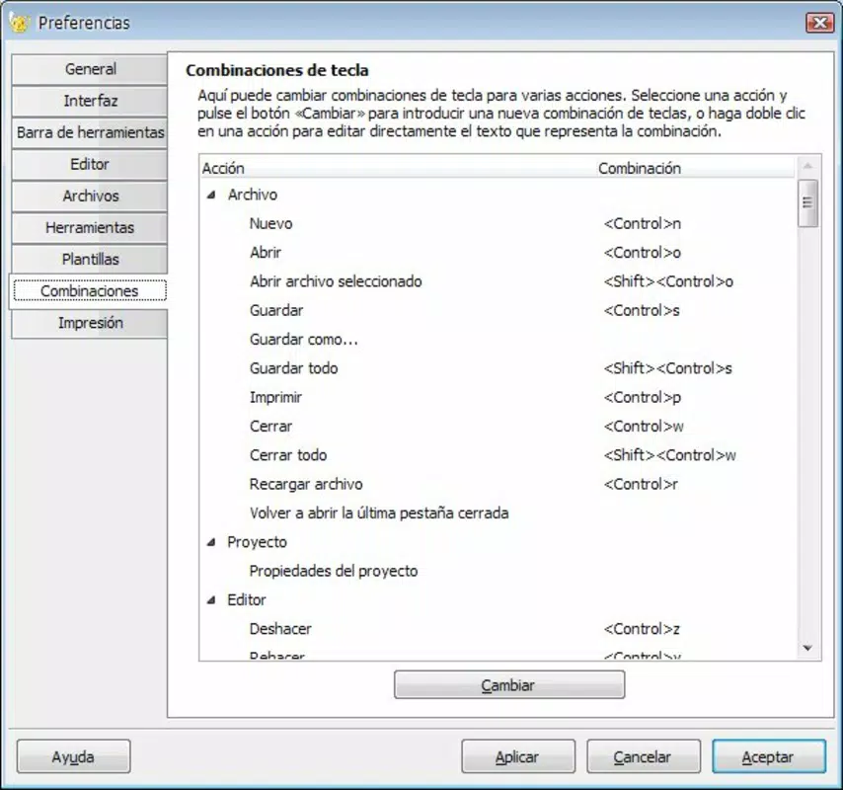Viewport: 843px width, 790px height.
Task: Click the scroll down arrow
Action: click(x=807, y=648)
